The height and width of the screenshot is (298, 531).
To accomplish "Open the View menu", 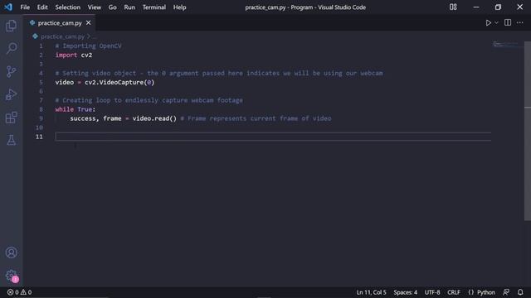I will coord(94,7).
